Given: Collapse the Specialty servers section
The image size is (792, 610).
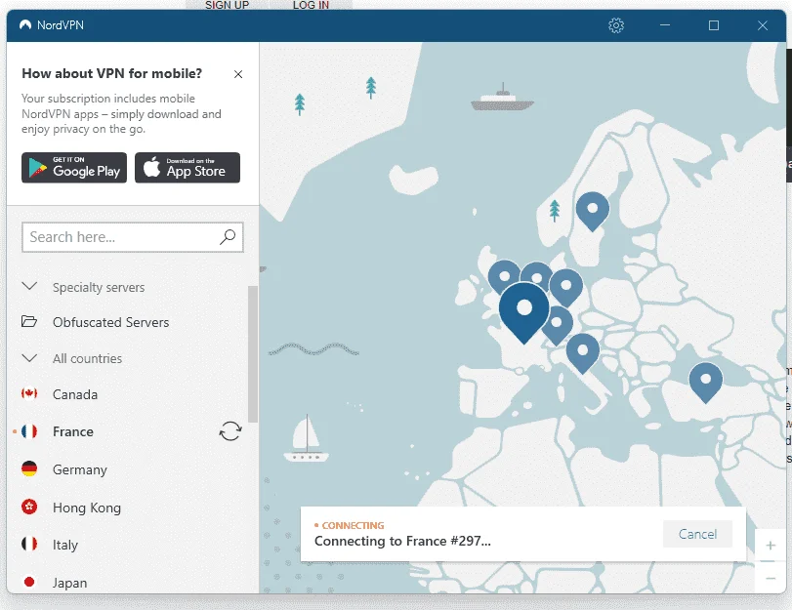Looking at the screenshot, I should coord(30,286).
